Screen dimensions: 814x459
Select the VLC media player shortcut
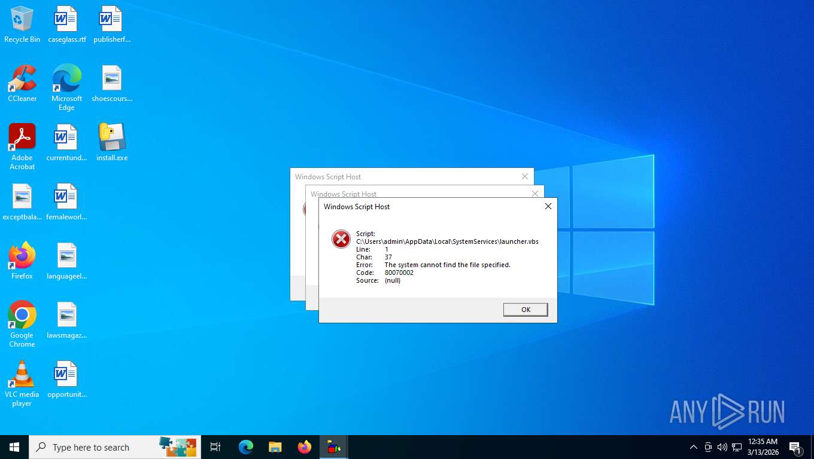point(22,384)
